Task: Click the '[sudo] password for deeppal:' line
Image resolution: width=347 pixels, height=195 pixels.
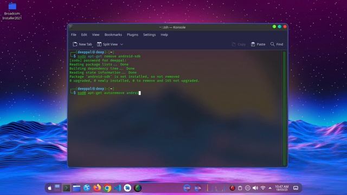Action: pos(98,60)
